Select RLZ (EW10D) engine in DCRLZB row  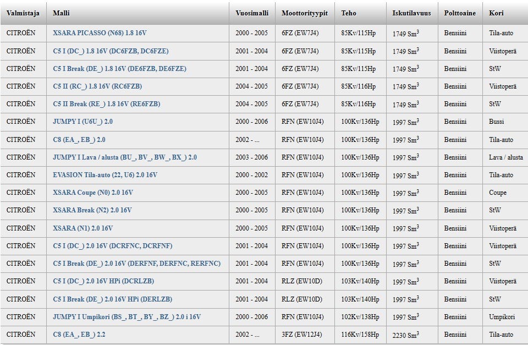pyautogui.click(x=302, y=281)
